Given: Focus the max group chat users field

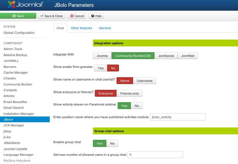Looking at the screenshot, I should click(x=155, y=155).
